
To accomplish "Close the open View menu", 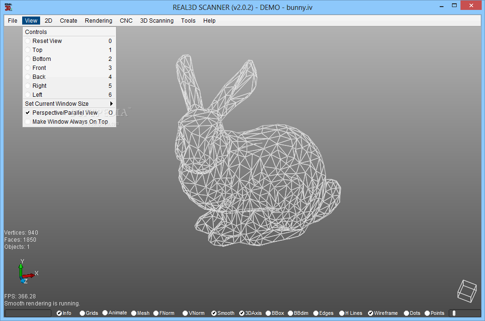I will click(31, 21).
